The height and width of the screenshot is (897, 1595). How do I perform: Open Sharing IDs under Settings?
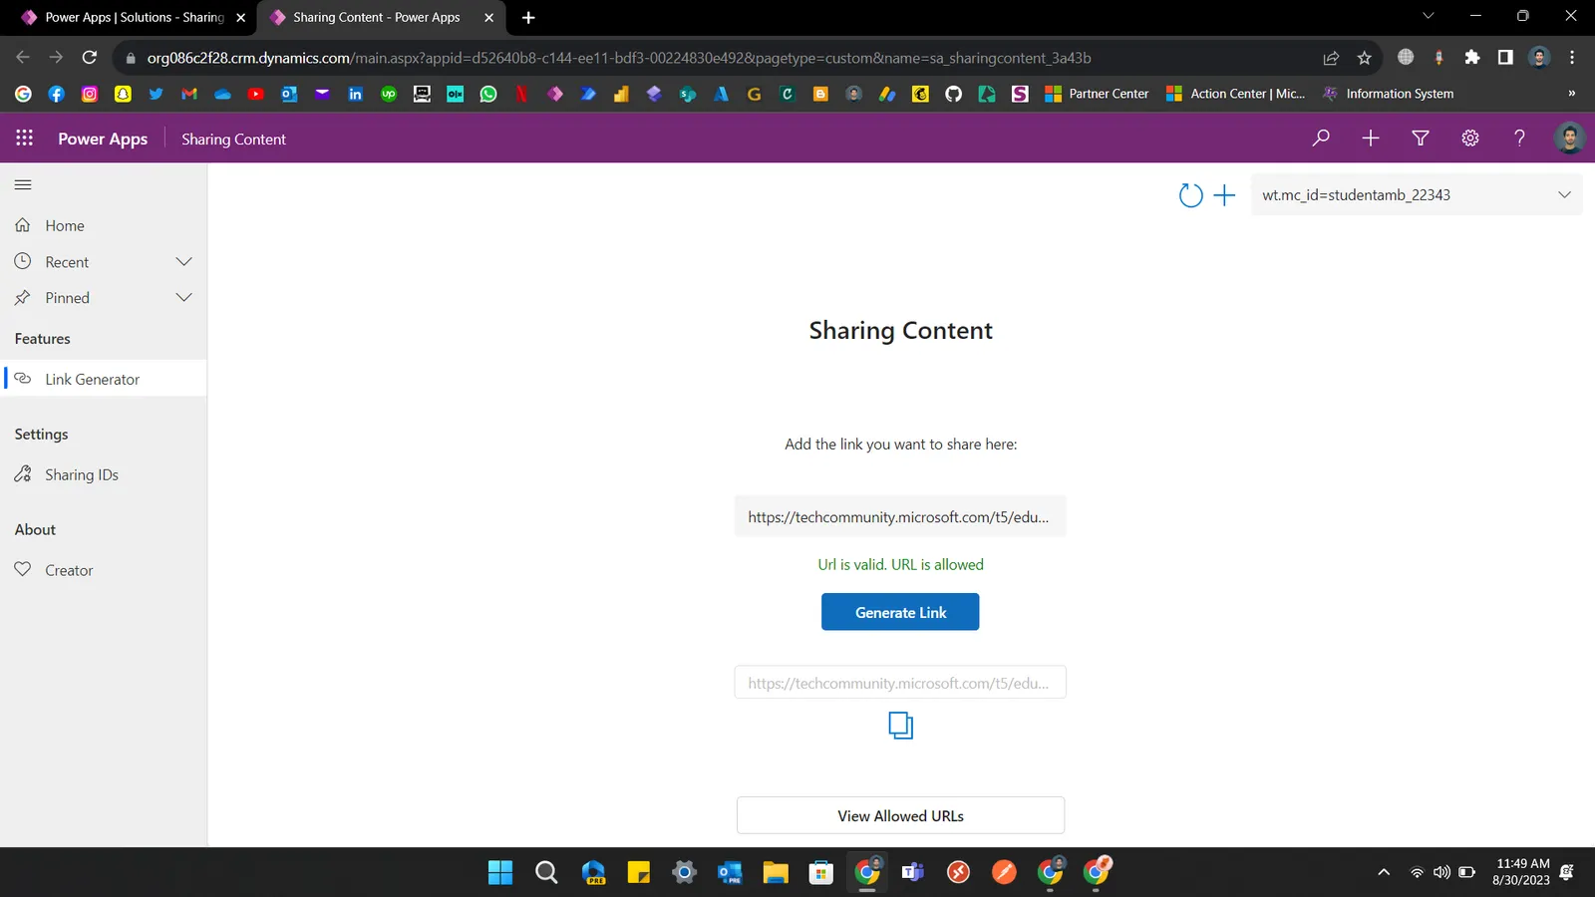click(x=104, y=474)
